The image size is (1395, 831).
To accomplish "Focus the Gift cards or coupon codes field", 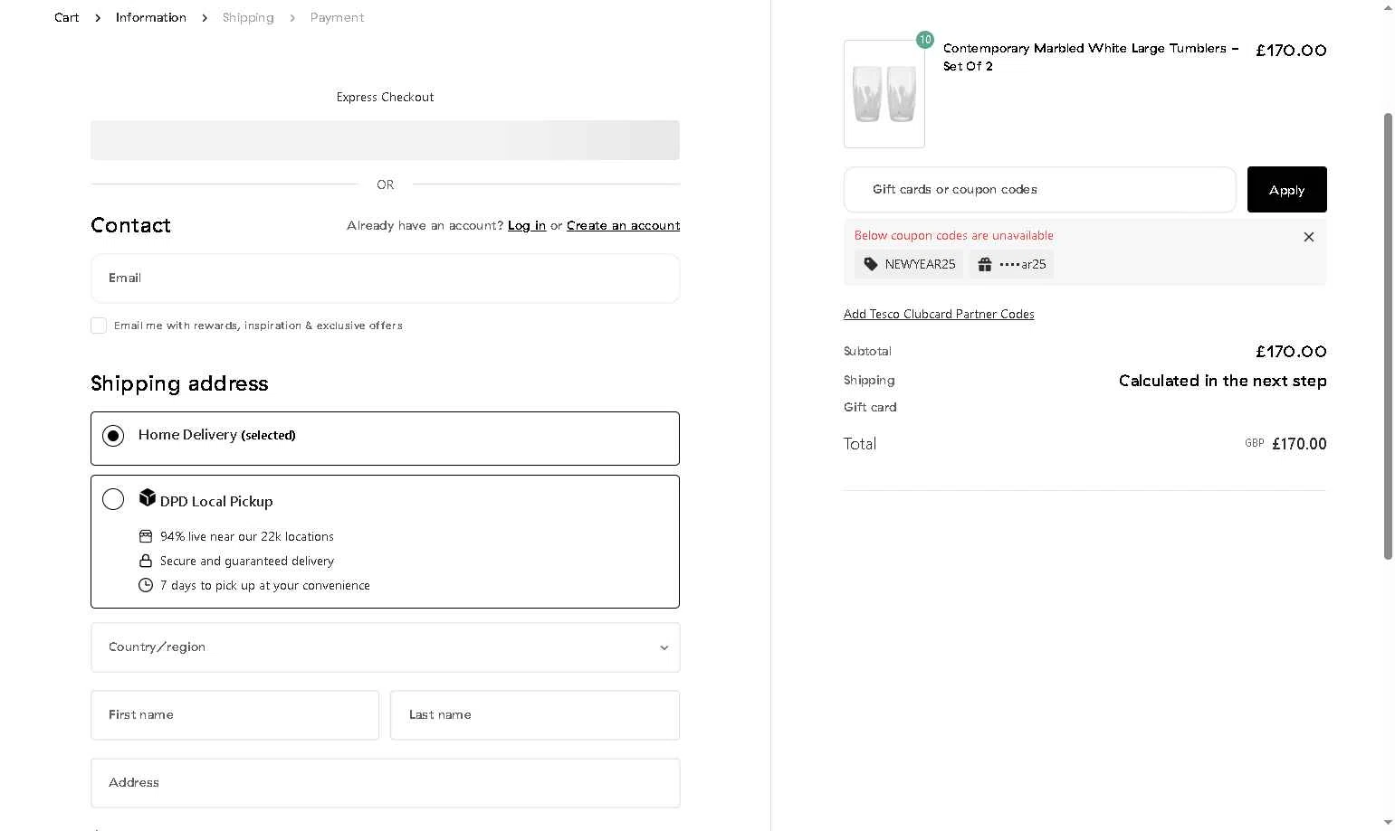I will (x=1039, y=190).
